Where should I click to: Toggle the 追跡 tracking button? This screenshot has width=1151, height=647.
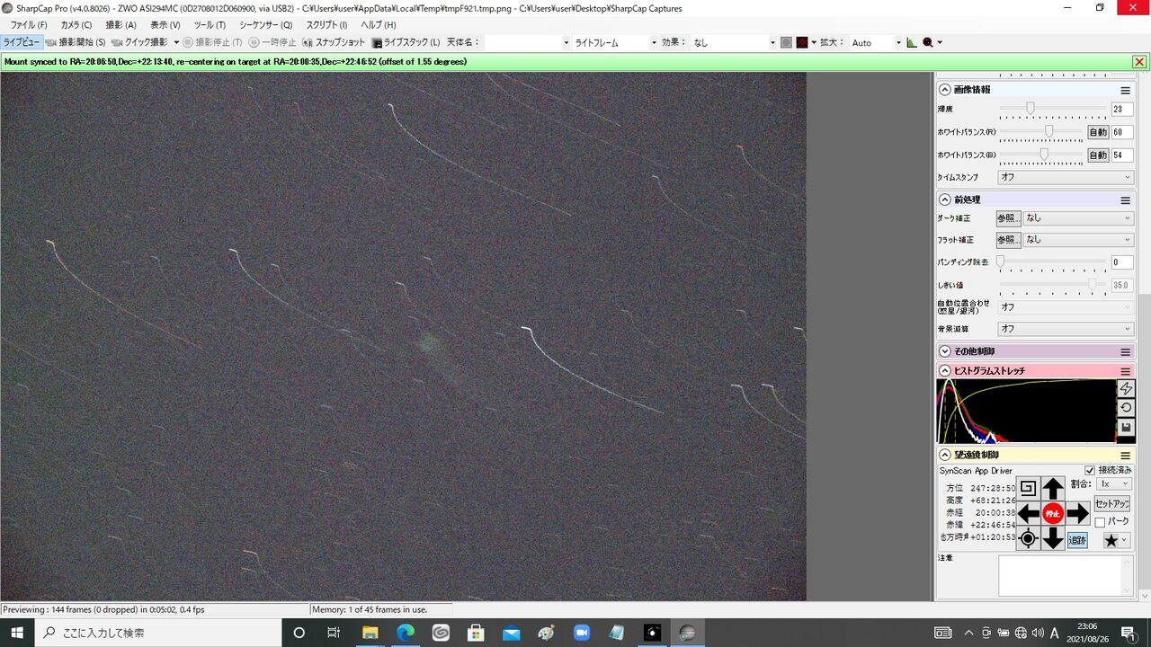click(1077, 540)
